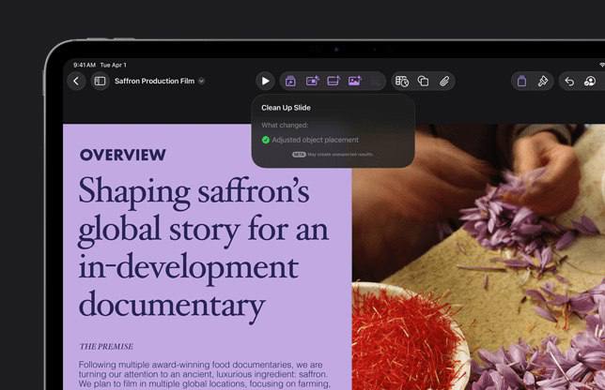Tap the back arrow button
This screenshot has width=605, height=390.
click(77, 82)
